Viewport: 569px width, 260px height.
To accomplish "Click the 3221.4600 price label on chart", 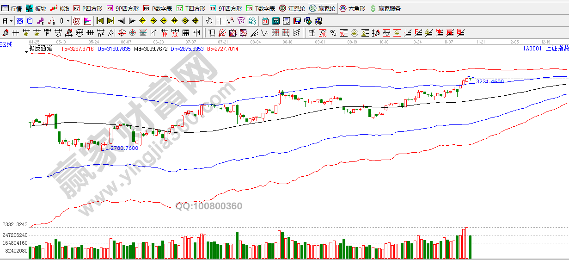I will click(489, 81).
